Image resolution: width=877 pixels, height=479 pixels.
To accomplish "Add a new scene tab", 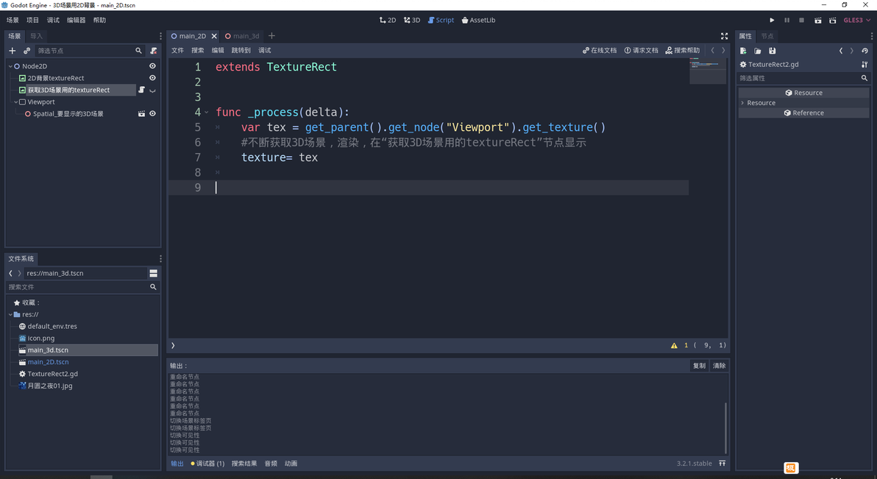I will click(271, 36).
